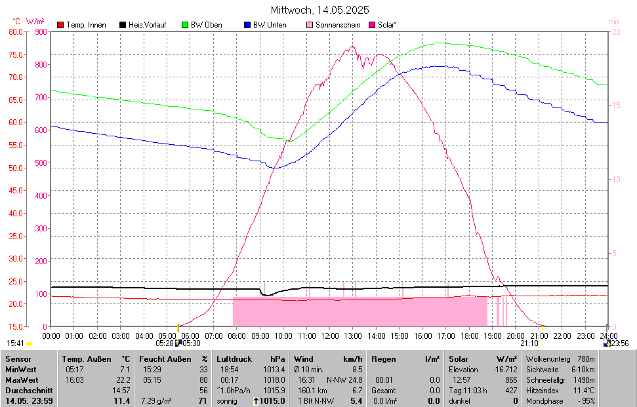Click the 24:00 label on the time axis

coord(608,336)
